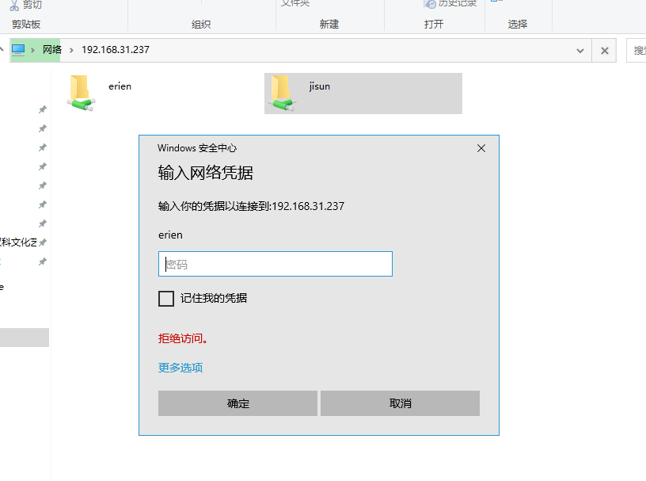Select 192.168.31.237 in the address breadcrumb
This screenshot has width=646, height=481.
tap(116, 50)
